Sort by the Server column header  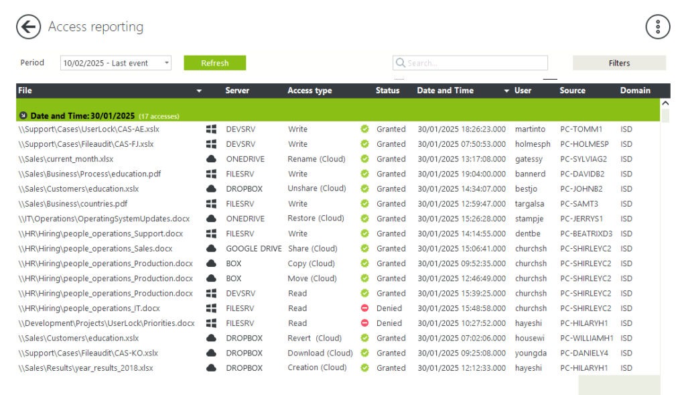(x=237, y=91)
